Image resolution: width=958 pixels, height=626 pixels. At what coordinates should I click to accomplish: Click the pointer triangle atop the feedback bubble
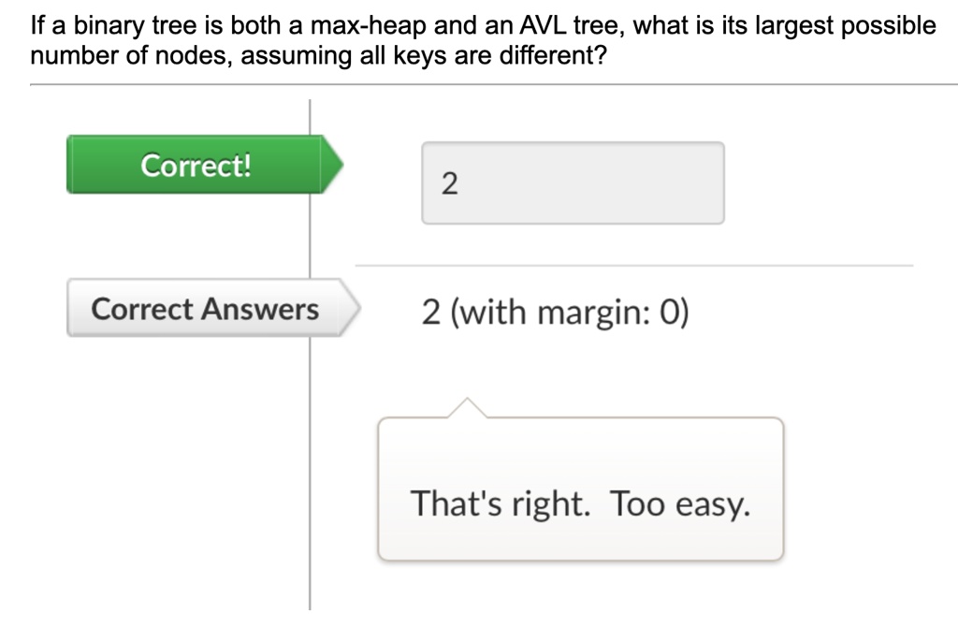[468, 408]
